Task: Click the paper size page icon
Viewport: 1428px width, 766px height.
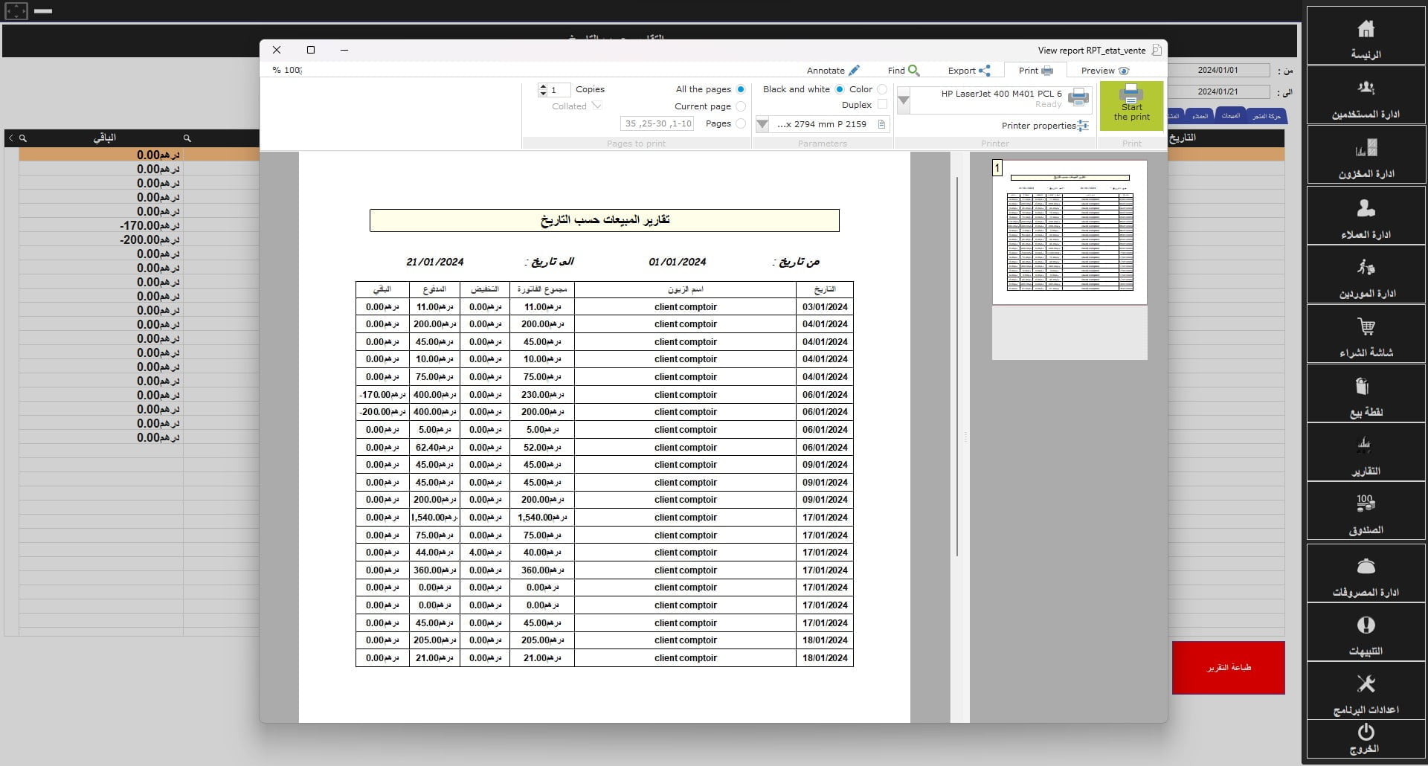Action: pos(881,124)
